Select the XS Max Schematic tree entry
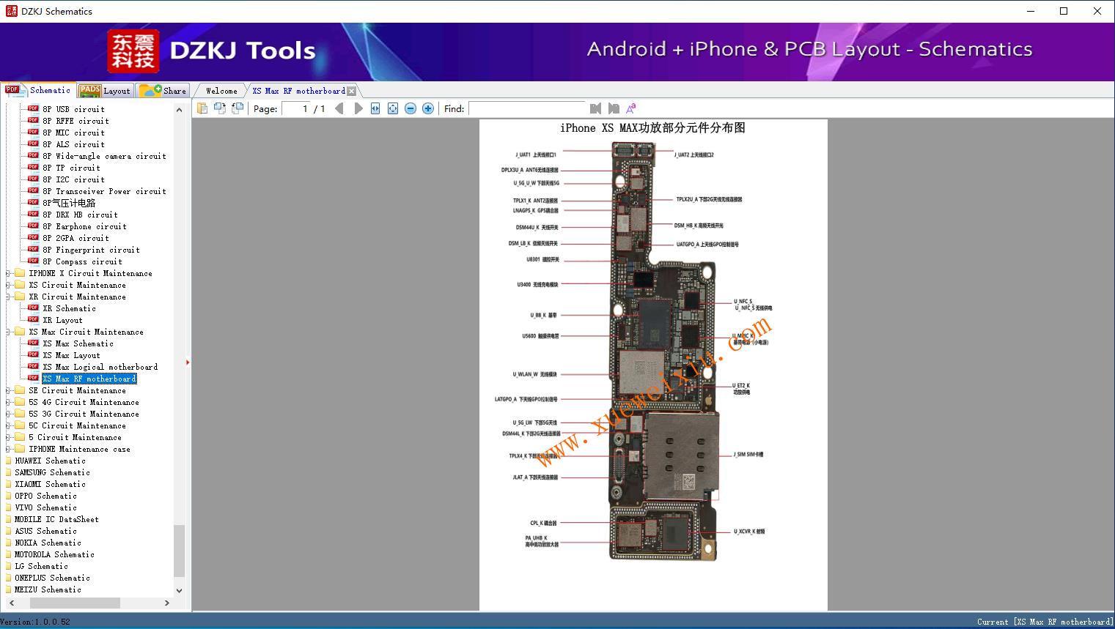1115x629 pixels. (78, 343)
